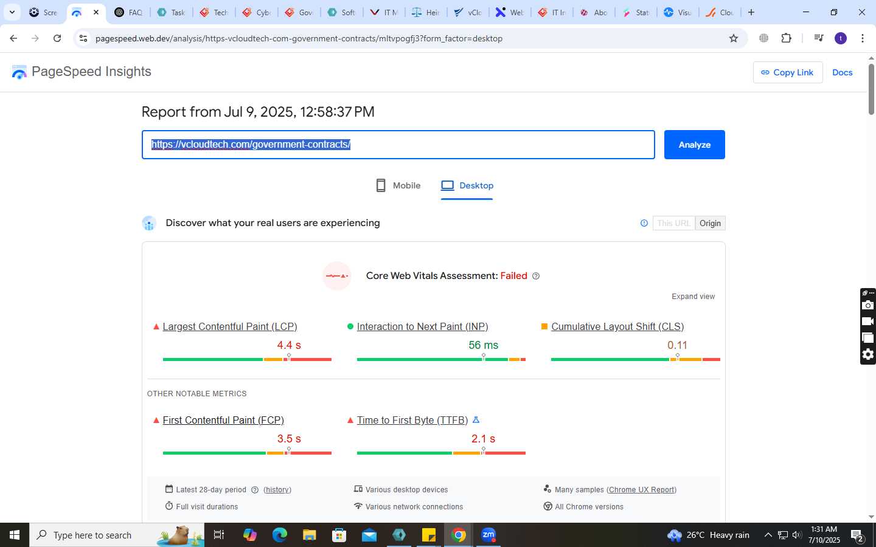
Task: Click the taskbar search box
Action: (x=117, y=535)
